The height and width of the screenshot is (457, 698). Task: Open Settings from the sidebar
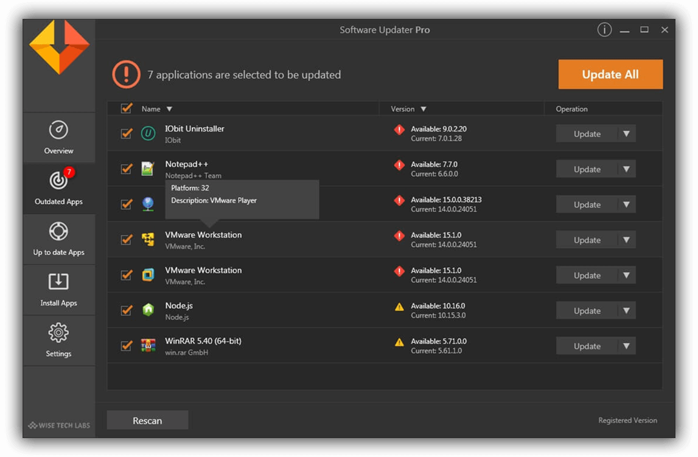point(59,341)
